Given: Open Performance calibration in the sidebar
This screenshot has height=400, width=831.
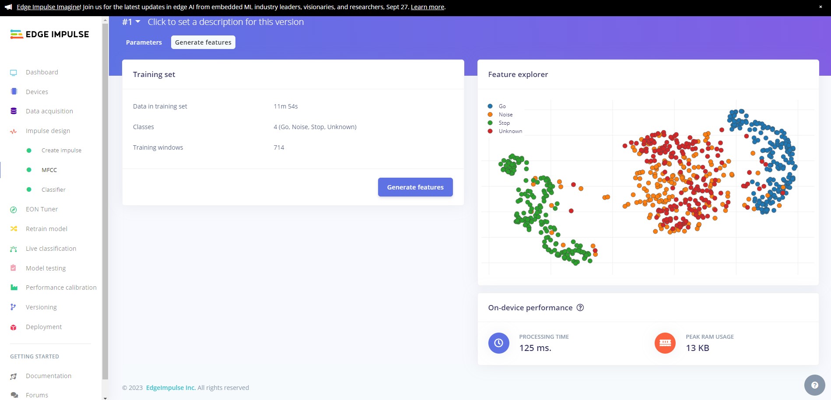Looking at the screenshot, I should click(x=61, y=288).
